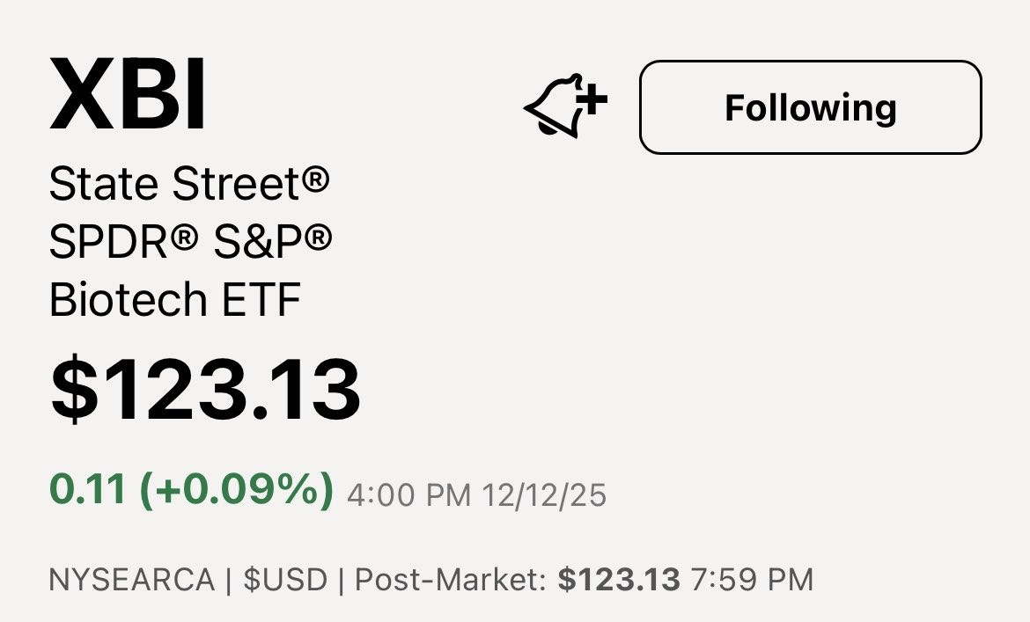Screen dimensions: 1030x622
Task: Click the $USD currency label
Action: tap(285, 580)
